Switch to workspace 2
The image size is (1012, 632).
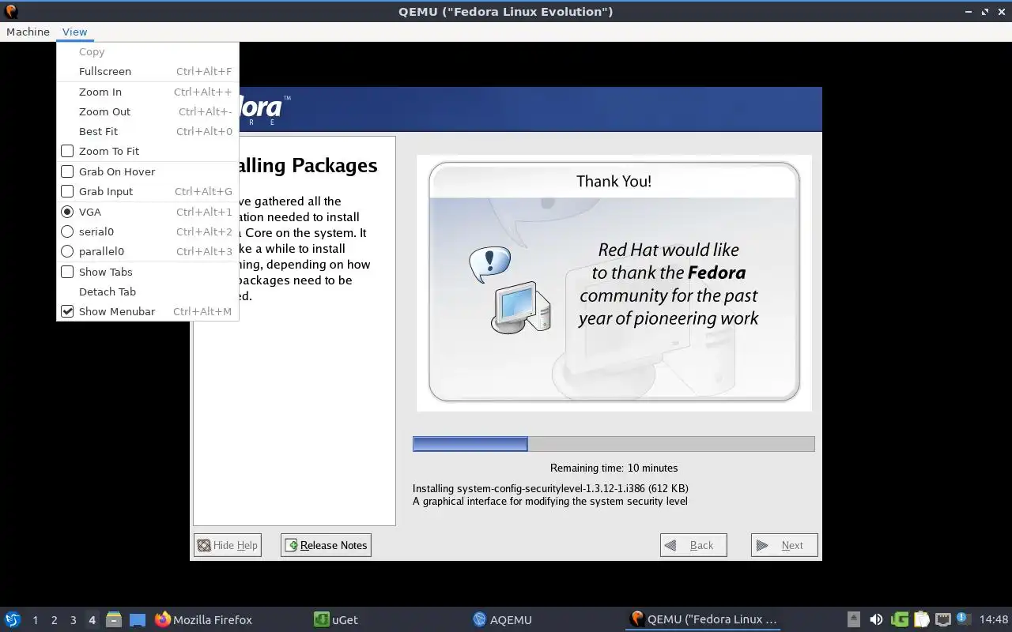(x=55, y=620)
